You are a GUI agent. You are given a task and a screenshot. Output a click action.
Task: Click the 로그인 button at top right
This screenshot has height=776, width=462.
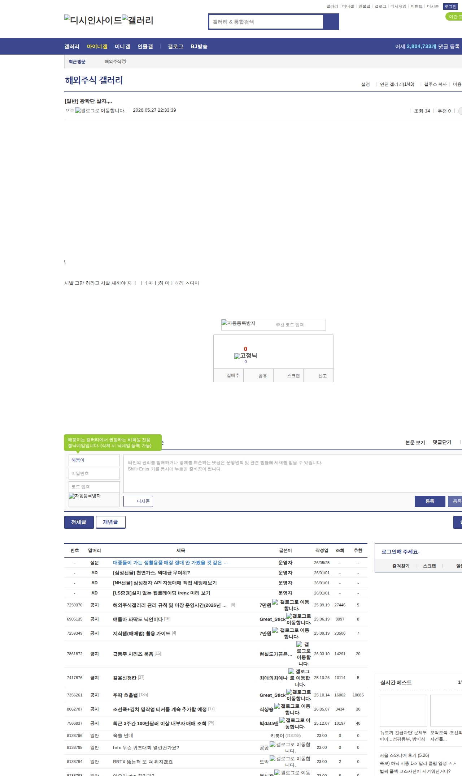(x=450, y=7)
